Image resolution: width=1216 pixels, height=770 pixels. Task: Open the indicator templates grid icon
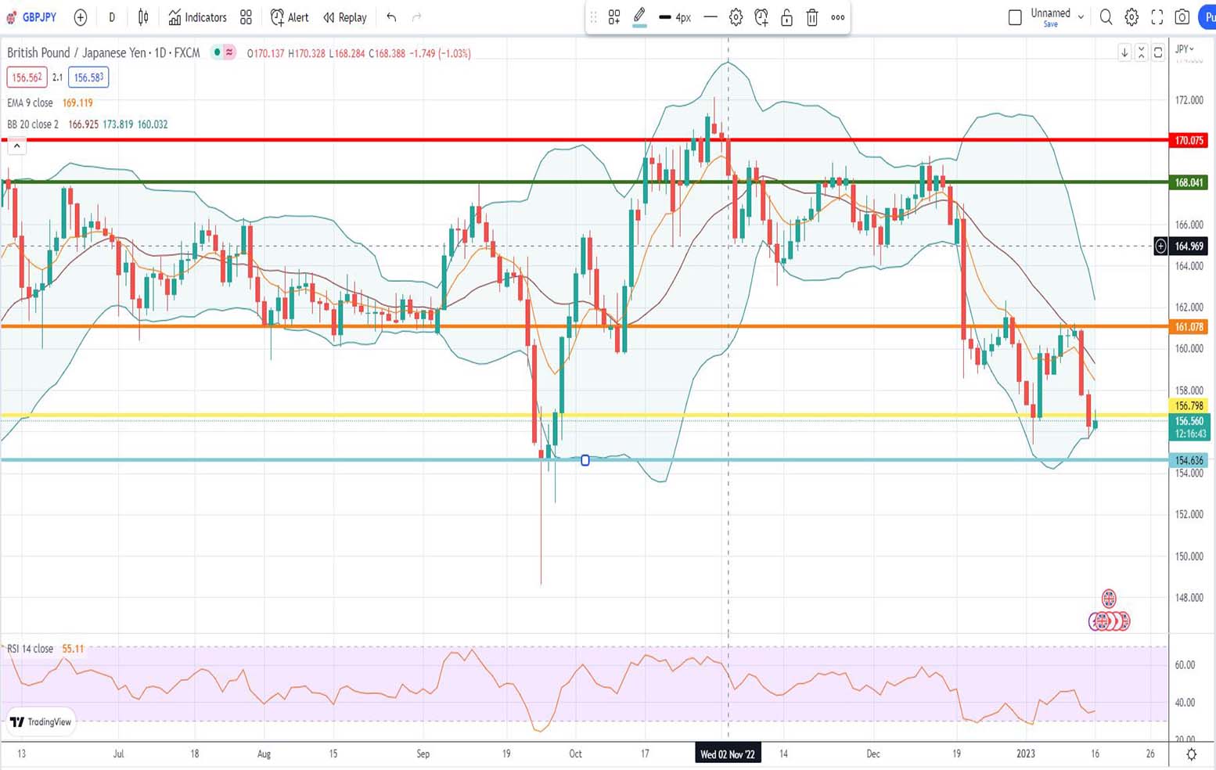[246, 17]
